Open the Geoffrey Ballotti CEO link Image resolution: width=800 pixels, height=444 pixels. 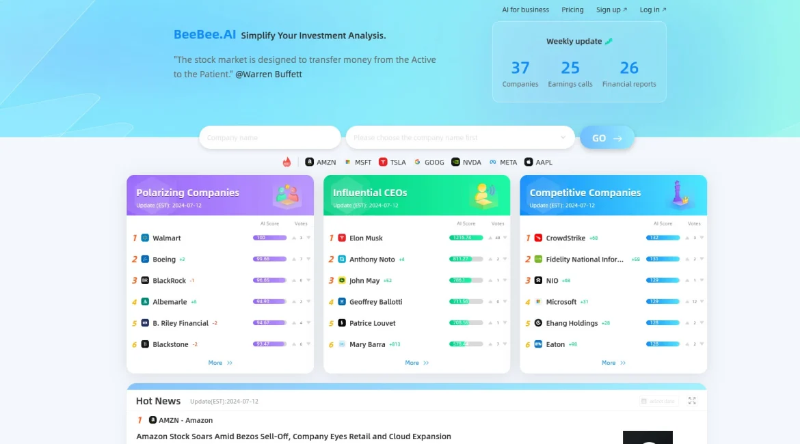point(375,302)
